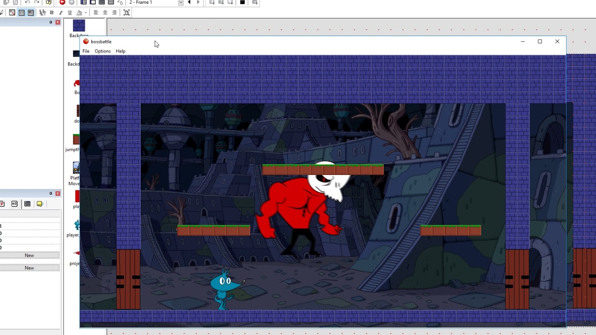Minimize the bossbattle window
The height and width of the screenshot is (335, 596).
pos(522,41)
